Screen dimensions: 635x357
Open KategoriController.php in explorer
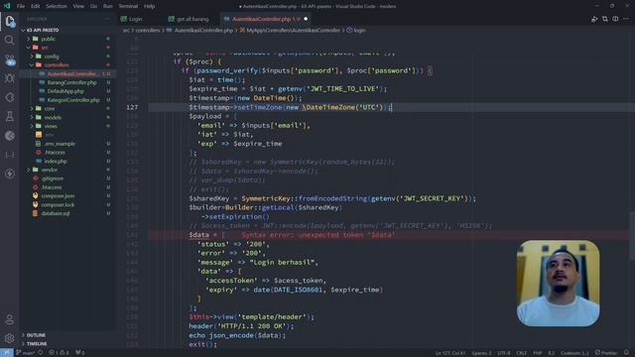pyautogui.click(x=73, y=100)
